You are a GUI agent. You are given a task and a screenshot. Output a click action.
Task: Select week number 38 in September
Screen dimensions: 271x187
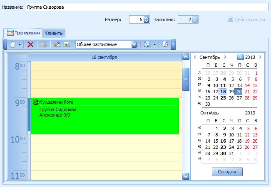pyautogui.click(x=199, y=91)
